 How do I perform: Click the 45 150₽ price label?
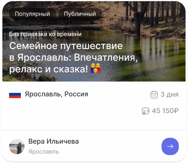(x=165, y=111)
